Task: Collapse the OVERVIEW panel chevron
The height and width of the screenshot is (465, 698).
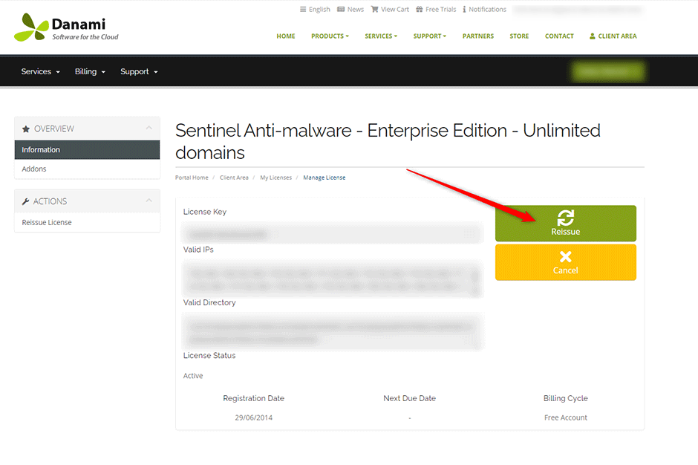Action: pos(149,129)
